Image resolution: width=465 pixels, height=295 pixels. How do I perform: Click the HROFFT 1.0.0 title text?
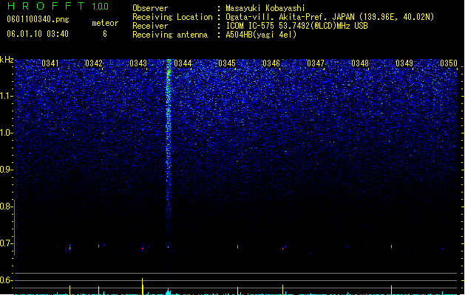(58, 6)
